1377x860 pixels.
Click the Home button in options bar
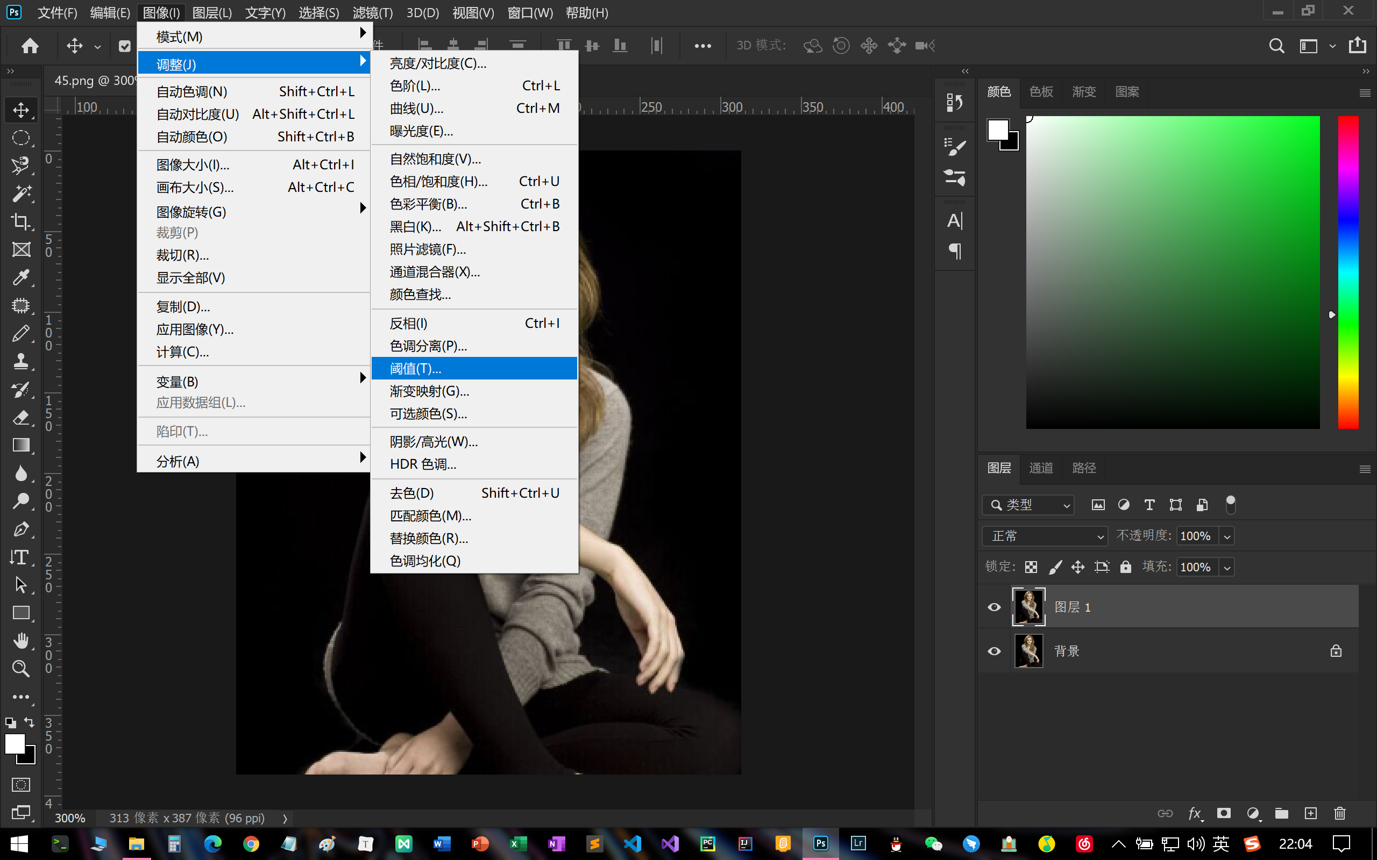point(30,46)
